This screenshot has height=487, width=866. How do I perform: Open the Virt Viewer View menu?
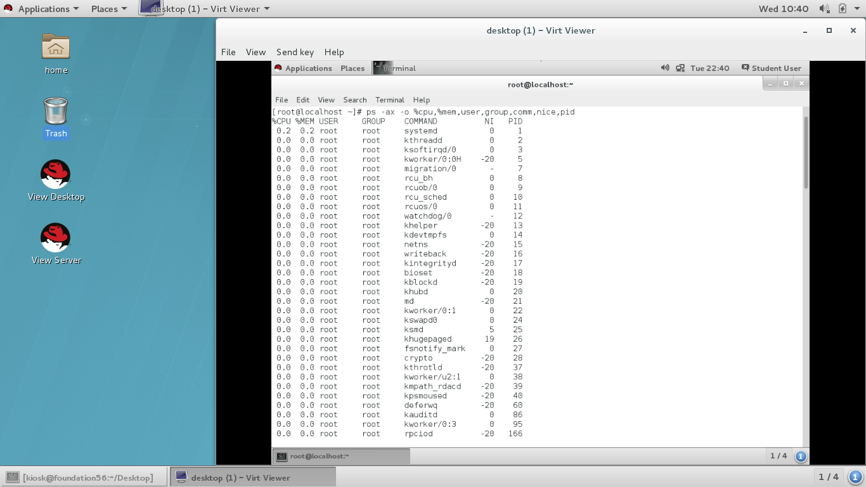[255, 52]
